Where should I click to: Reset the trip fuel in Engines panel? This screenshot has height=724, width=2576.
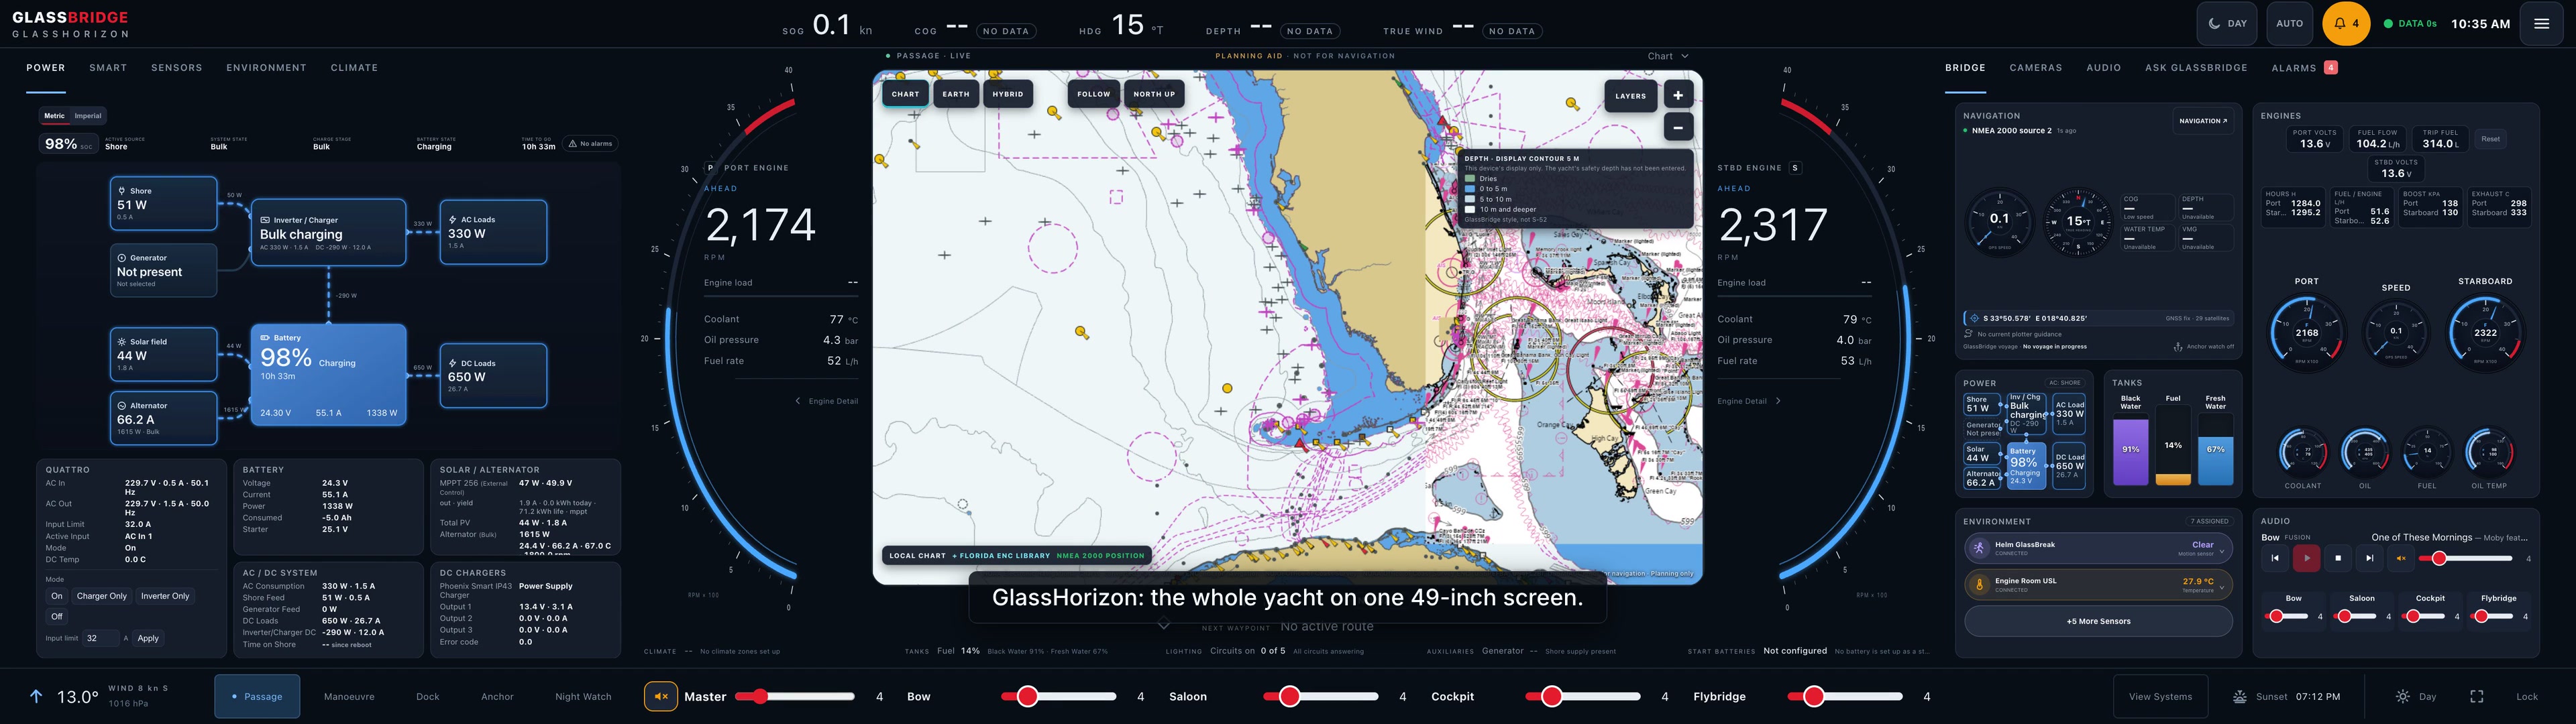tap(2490, 139)
